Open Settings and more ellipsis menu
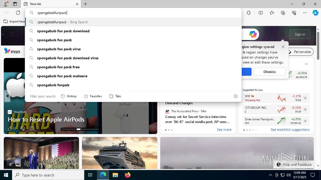This screenshot has width=321, height=180. pos(305,13)
